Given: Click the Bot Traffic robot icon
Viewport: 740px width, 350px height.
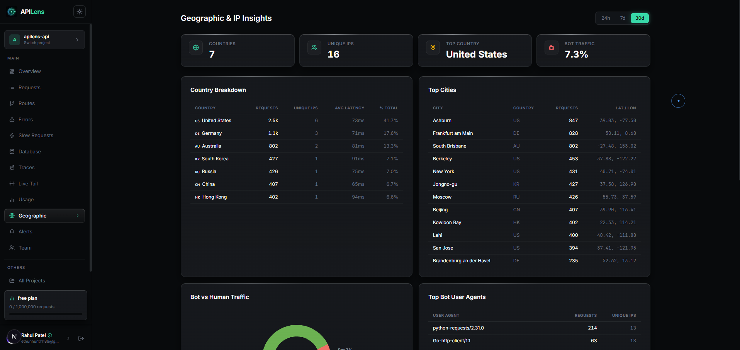Looking at the screenshot, I should (552, 48).
